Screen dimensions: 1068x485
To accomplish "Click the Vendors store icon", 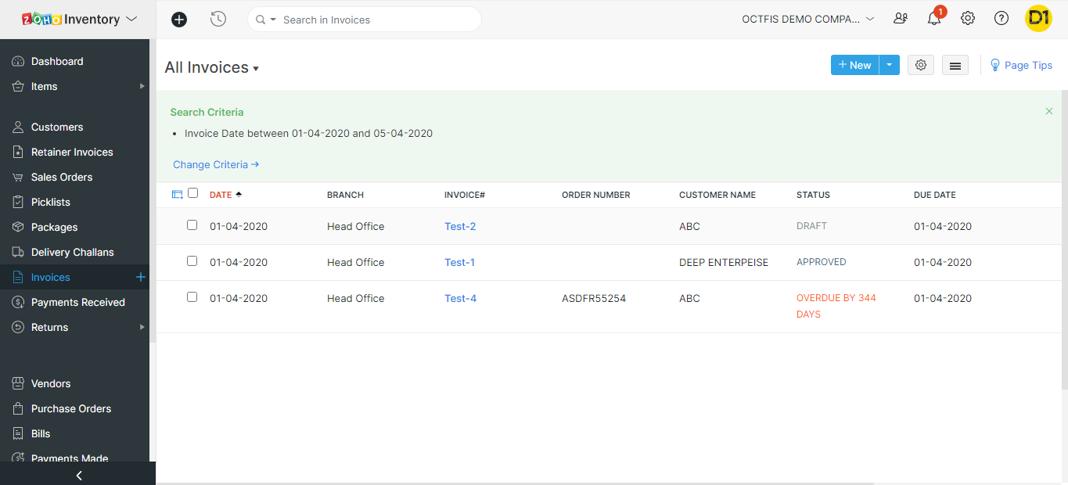I will point(18,383).
